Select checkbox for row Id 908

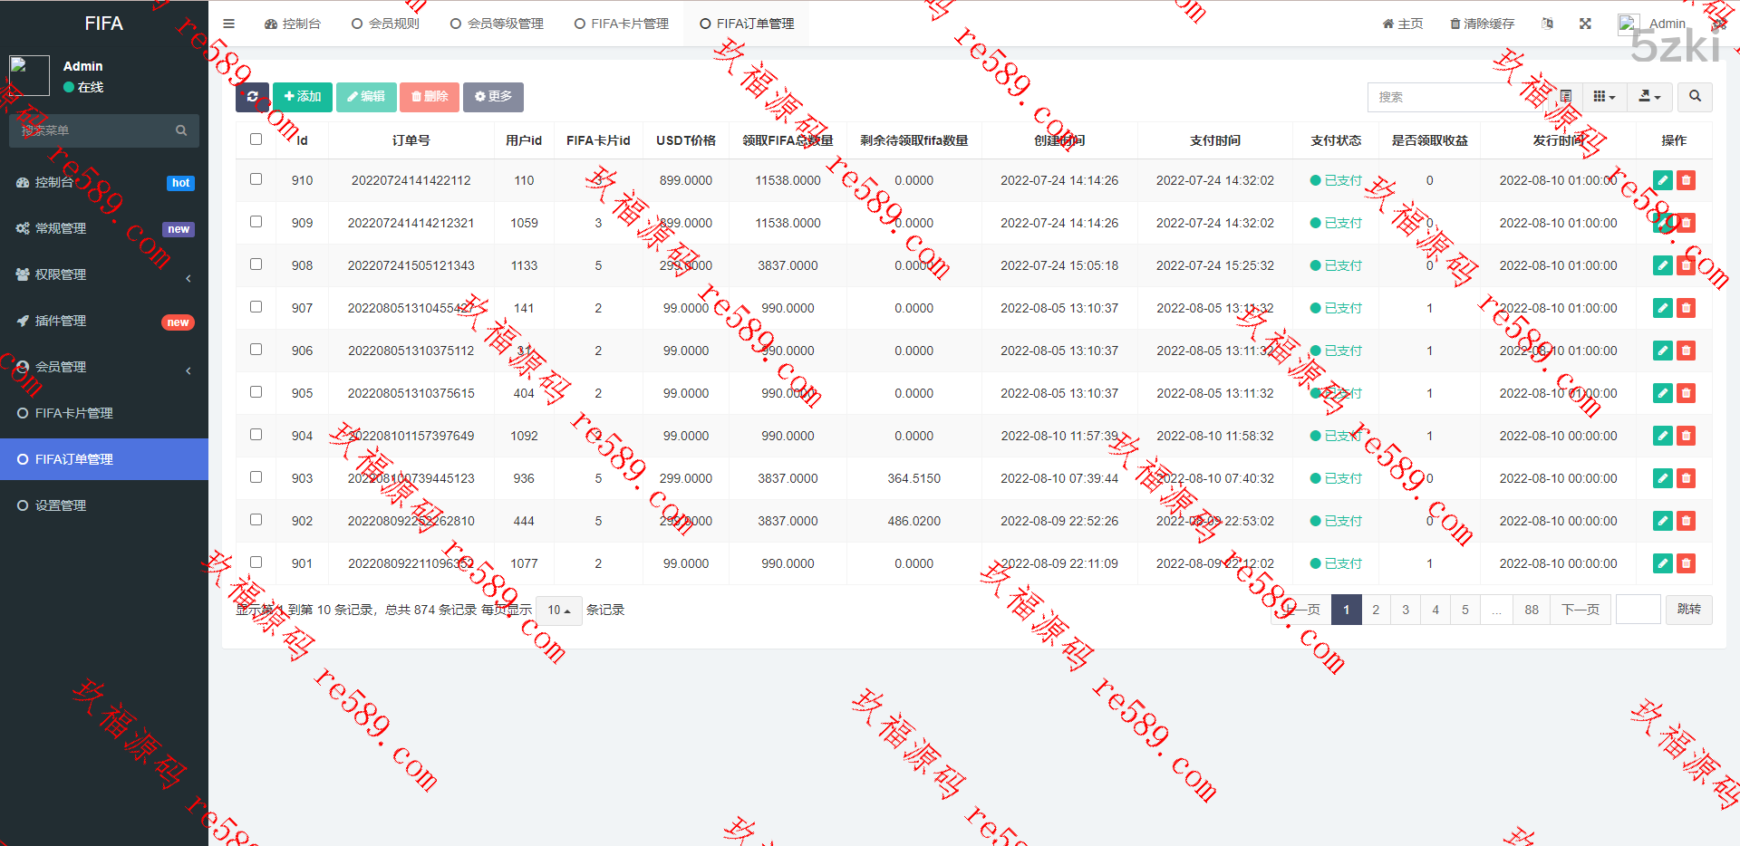(x=256, y=264)
